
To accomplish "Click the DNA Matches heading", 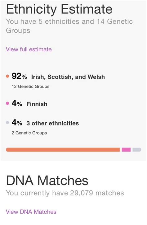I will pyautogui.click(x=47, y=180).
